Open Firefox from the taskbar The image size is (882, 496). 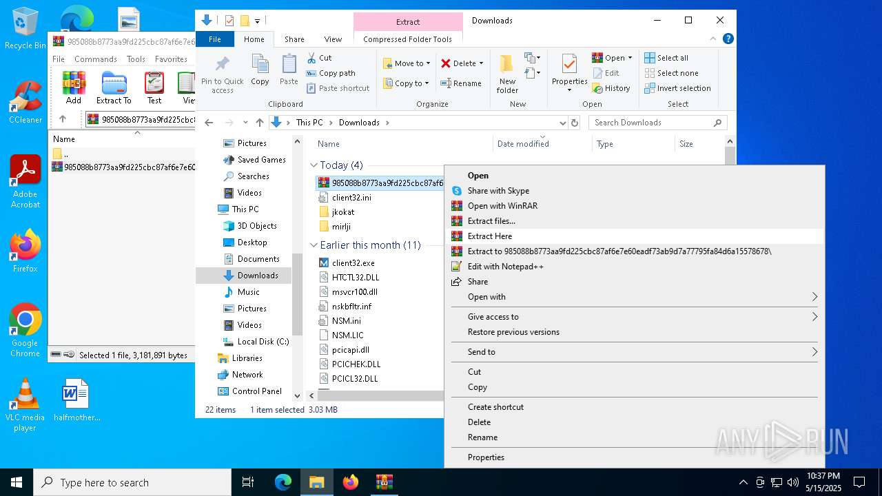(351, 482)
